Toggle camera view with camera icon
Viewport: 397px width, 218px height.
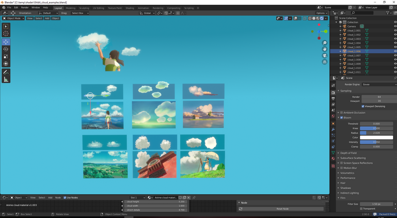pyautogui.click(x=325, y=55)
